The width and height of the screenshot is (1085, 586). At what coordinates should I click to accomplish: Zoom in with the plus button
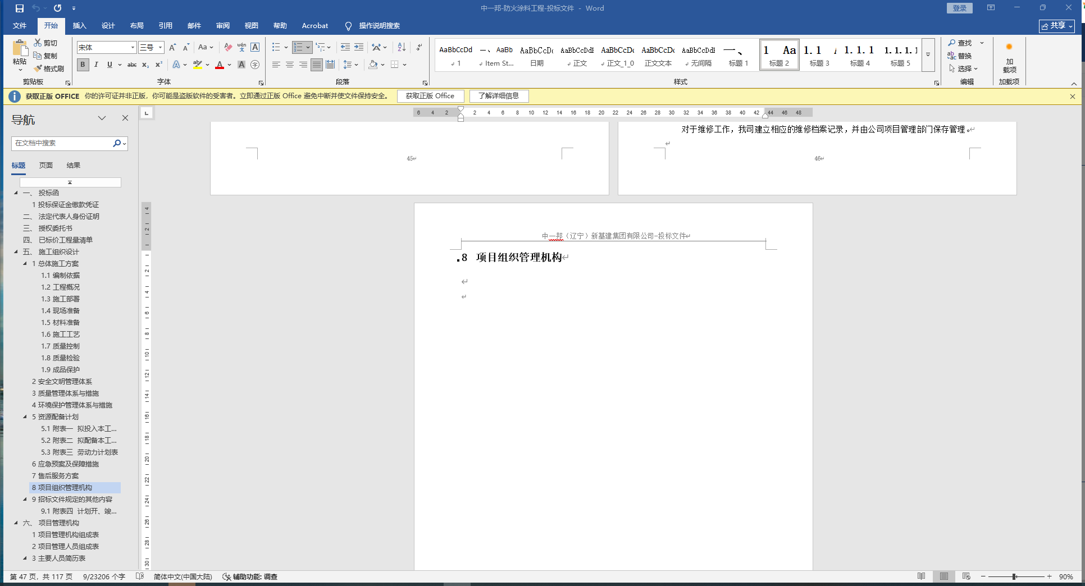point(1049,576)
